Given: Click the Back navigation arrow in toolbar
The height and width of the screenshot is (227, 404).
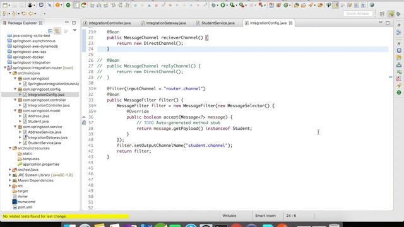Looking at the screenshot, I should [31, 13].
